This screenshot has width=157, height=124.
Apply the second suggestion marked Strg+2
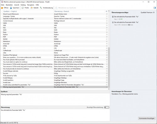pos(126,23)
